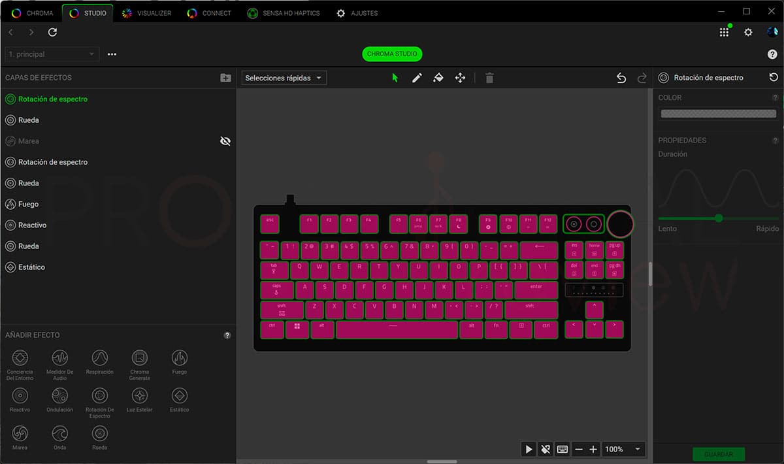Open the settings gear icon
The width and height of the screenshot is (784, 464).
click(749, 32)
